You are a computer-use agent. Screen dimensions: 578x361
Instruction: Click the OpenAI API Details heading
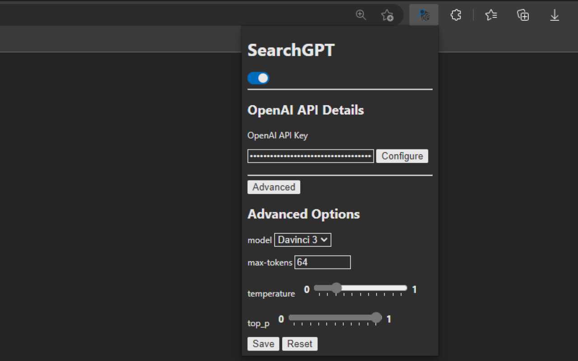(306, 110)
